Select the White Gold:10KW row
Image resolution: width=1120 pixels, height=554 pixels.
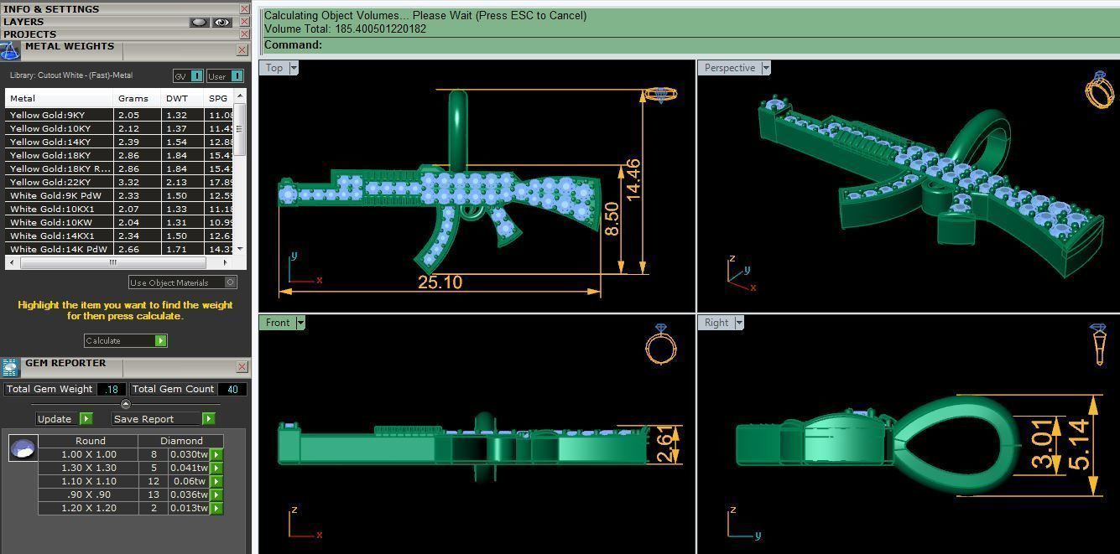coord(119,222)
